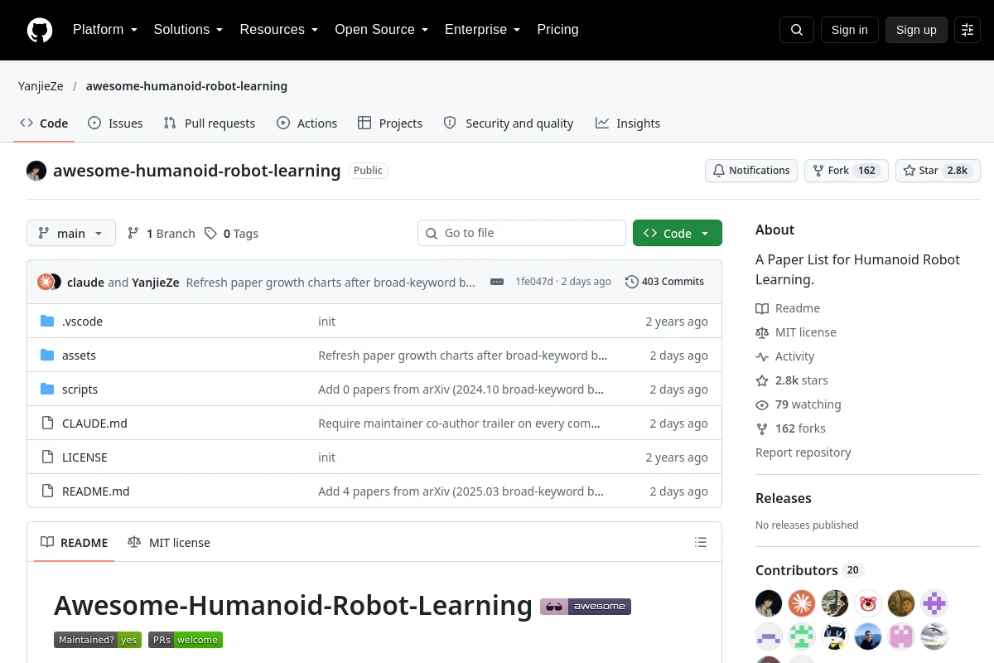994x663 pixels.
Task: Click the Notifications button
Action: pyautogui.click(x=751, y=171)
